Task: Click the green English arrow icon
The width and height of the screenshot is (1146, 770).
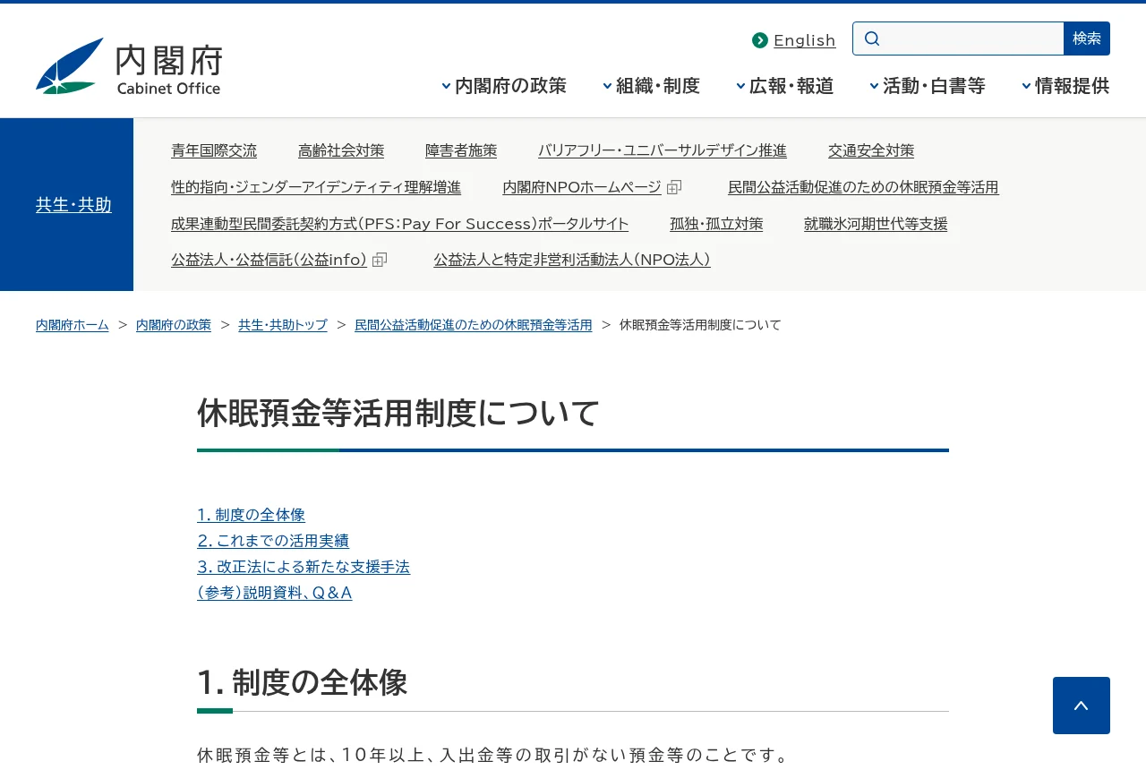Action: tap(760, 40)
